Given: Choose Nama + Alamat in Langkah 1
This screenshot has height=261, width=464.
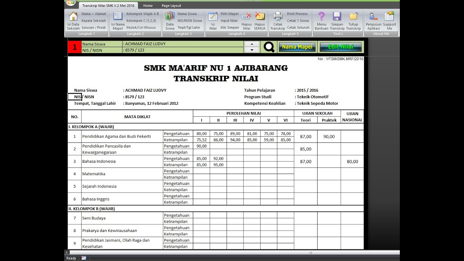Looking at the screenshot, I should pyautogui.click(x=94, y=14).
